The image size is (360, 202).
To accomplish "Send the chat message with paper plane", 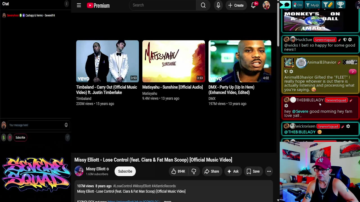I will [x=67, y=137].
